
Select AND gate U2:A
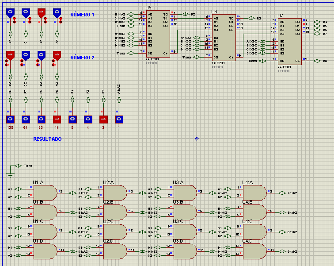click(x=115, y=193)
